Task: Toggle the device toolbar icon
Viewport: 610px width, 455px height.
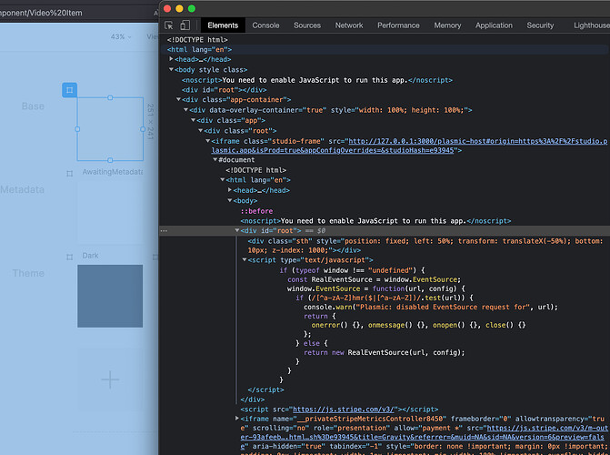Action: [x=185, y=25]
